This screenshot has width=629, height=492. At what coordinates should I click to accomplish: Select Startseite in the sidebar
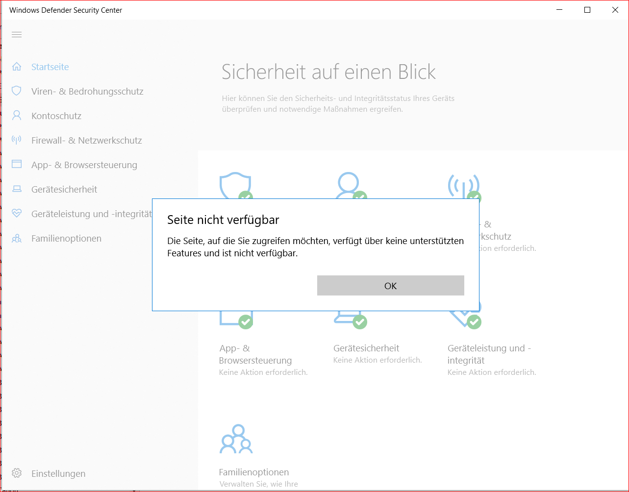tap(50, 67)
